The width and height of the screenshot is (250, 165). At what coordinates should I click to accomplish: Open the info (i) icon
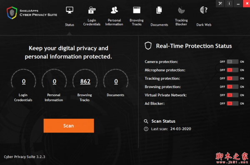pyautogui.click(x=229, y=3)
